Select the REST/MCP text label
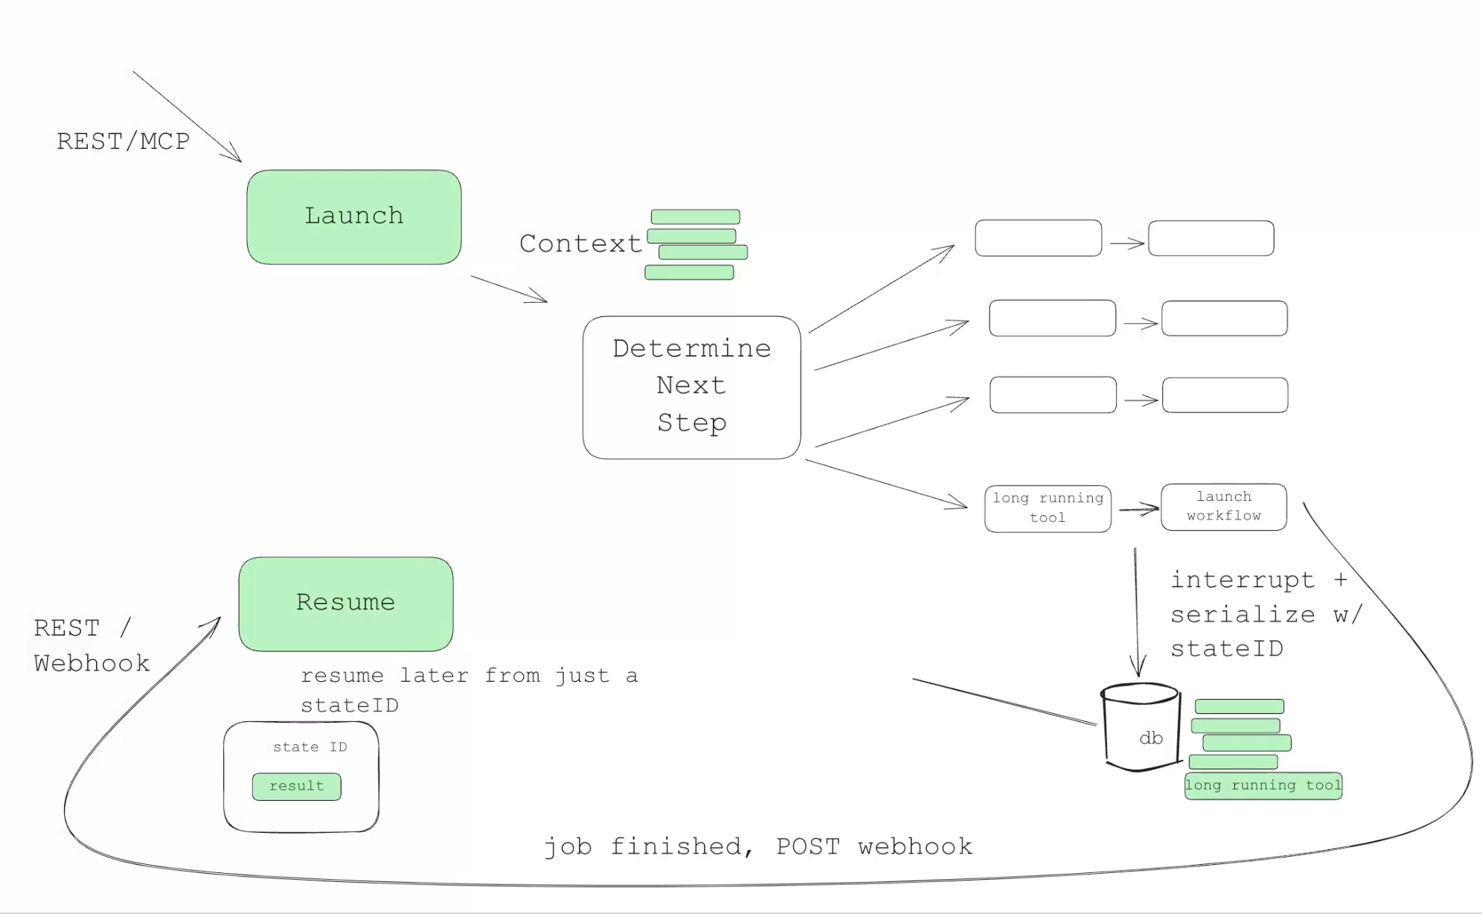The width and height of the screenshot is (1482, 917). [x=123, y=141]
